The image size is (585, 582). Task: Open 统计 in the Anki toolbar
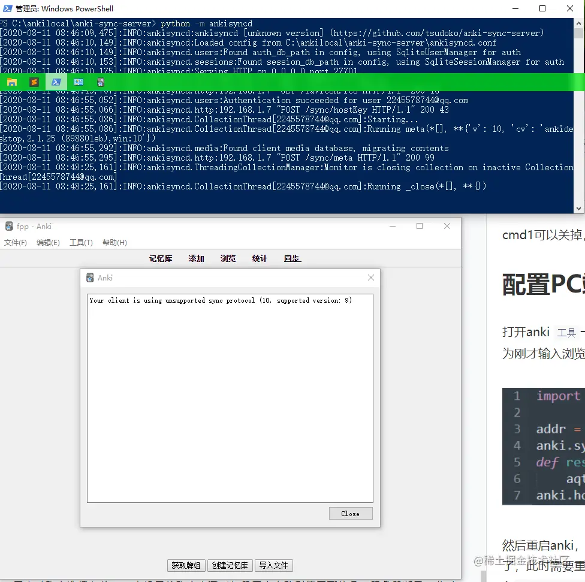(x=260, y=258)
